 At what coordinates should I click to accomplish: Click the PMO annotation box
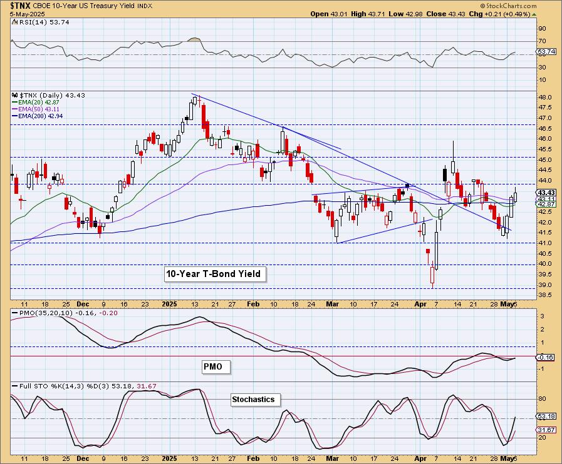pyautogui.click(x=216, y=367)
